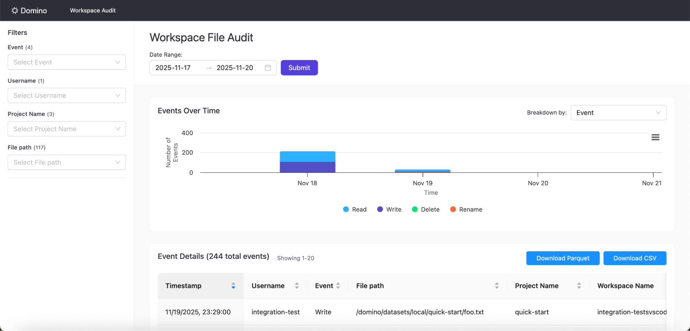690x331 pixels.
Task: Toggle the Write series in the legend
Action: click(x=389, y=209)
